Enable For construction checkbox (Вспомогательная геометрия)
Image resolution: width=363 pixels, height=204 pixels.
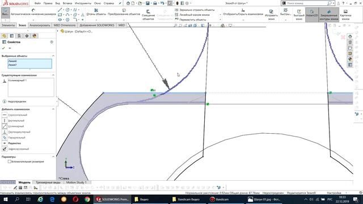pos(10,161)
